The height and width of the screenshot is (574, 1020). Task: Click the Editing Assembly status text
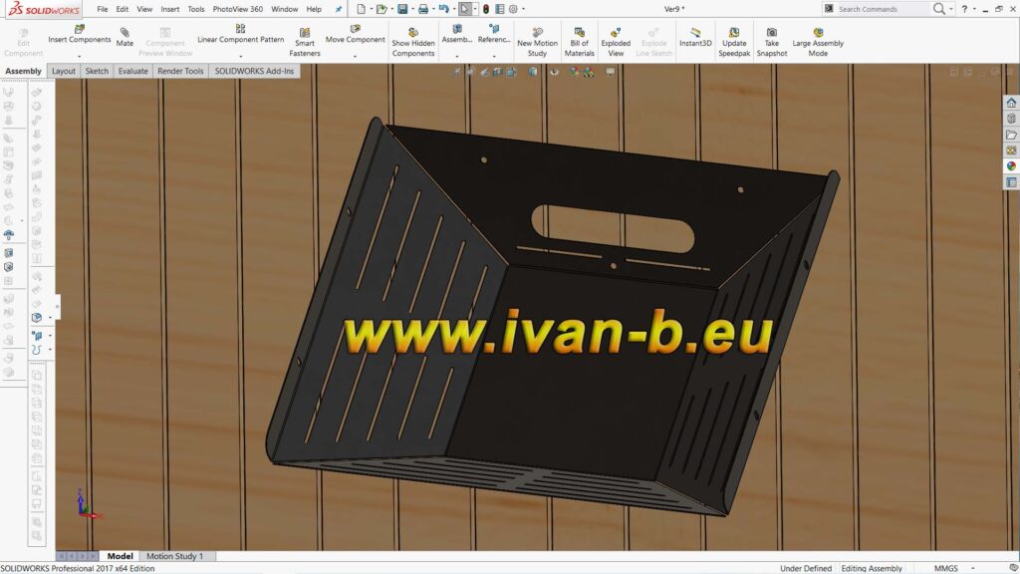871,568
